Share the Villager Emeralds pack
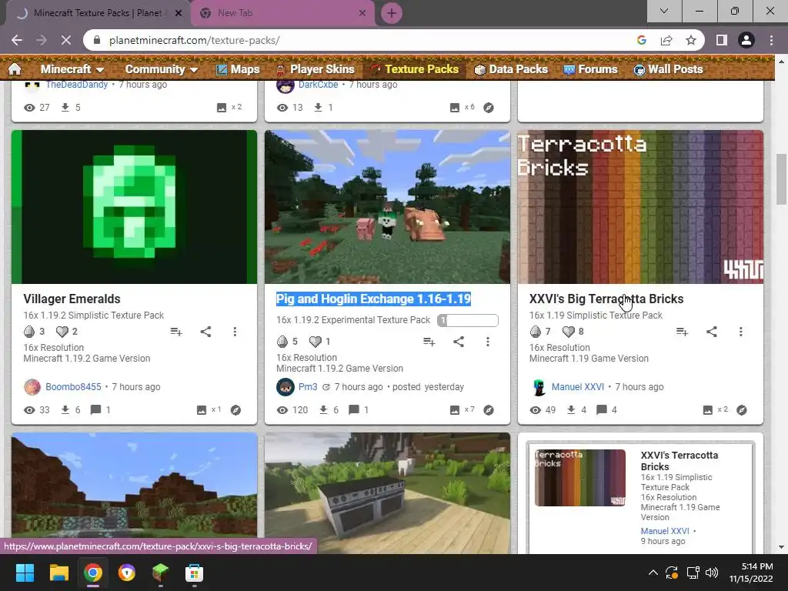The width and height of the screenshot is (788, 591). tap(205, 332)
